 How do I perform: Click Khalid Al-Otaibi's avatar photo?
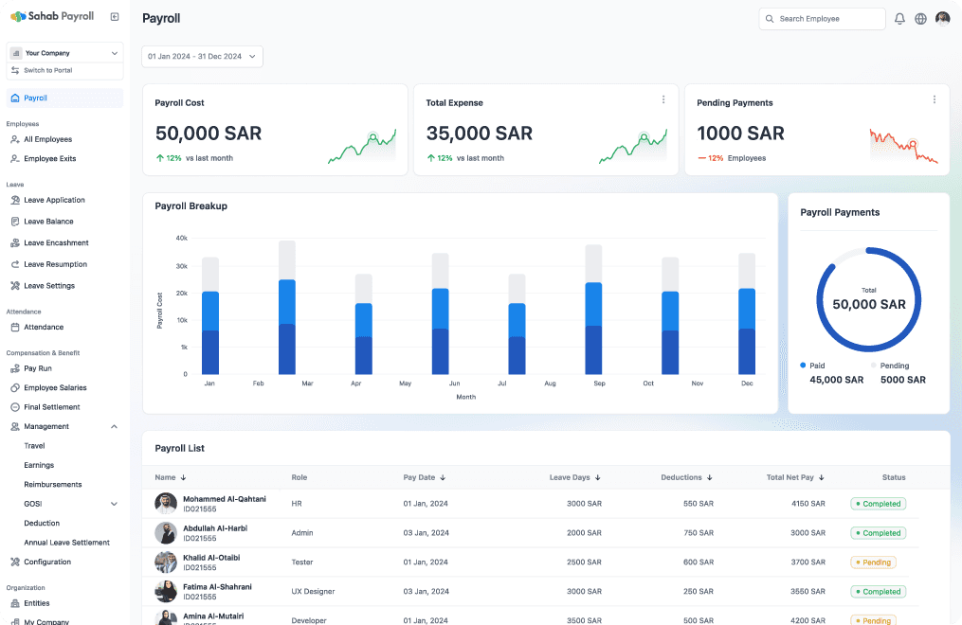tap(166, 562)
